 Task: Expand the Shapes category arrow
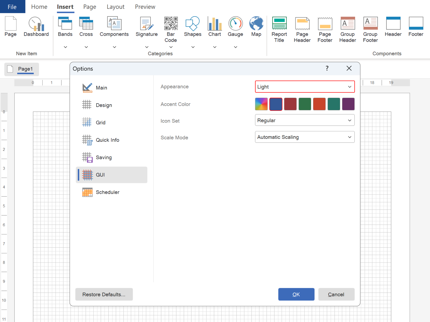(193, 47)
